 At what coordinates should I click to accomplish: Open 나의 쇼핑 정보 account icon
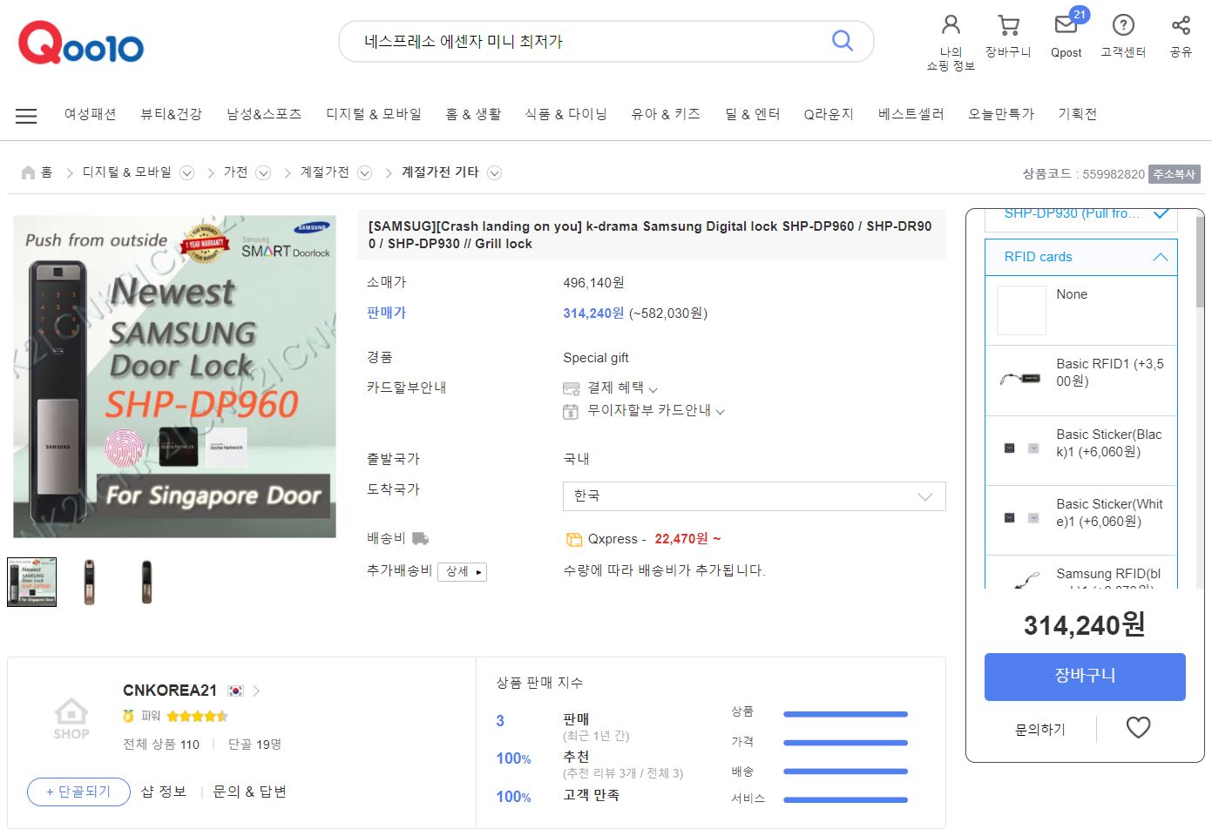951,24
